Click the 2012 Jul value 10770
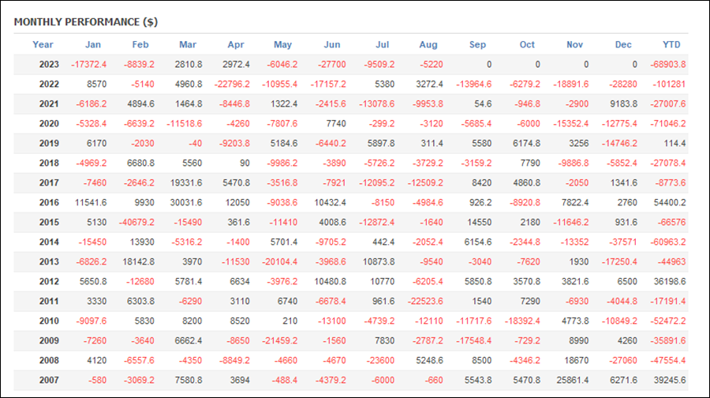The height and width of the screenshot is (398, 710). [382, 281]
